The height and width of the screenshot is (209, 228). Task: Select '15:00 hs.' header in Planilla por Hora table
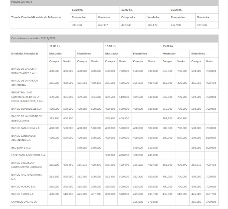pos(176,10)
